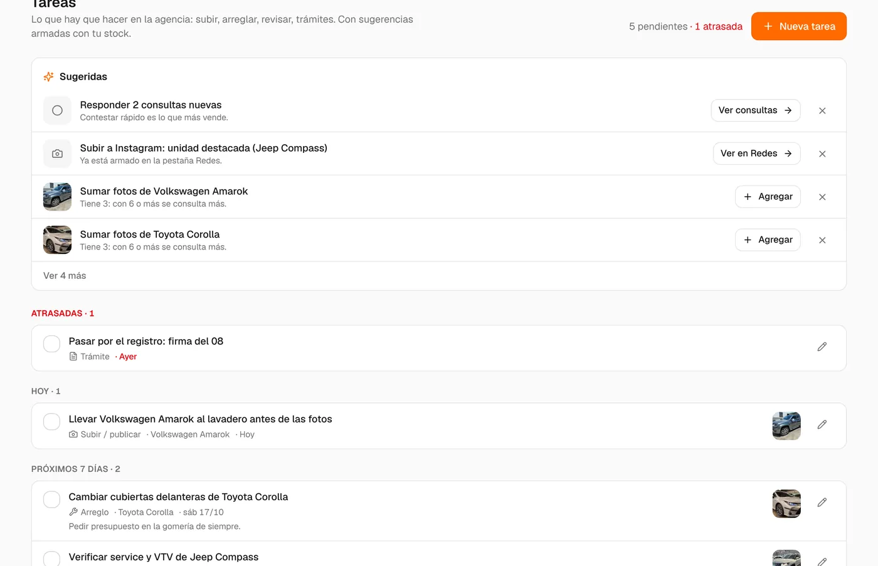Image resolution: width=878 pixels, height=566 pixels.
Task: Click Sumar fotos de Volkswagen Amarok title
Action: [x=164, y=191]
